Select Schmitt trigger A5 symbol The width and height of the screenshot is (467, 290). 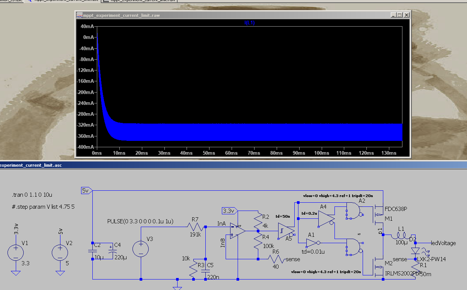coord(286,231)
